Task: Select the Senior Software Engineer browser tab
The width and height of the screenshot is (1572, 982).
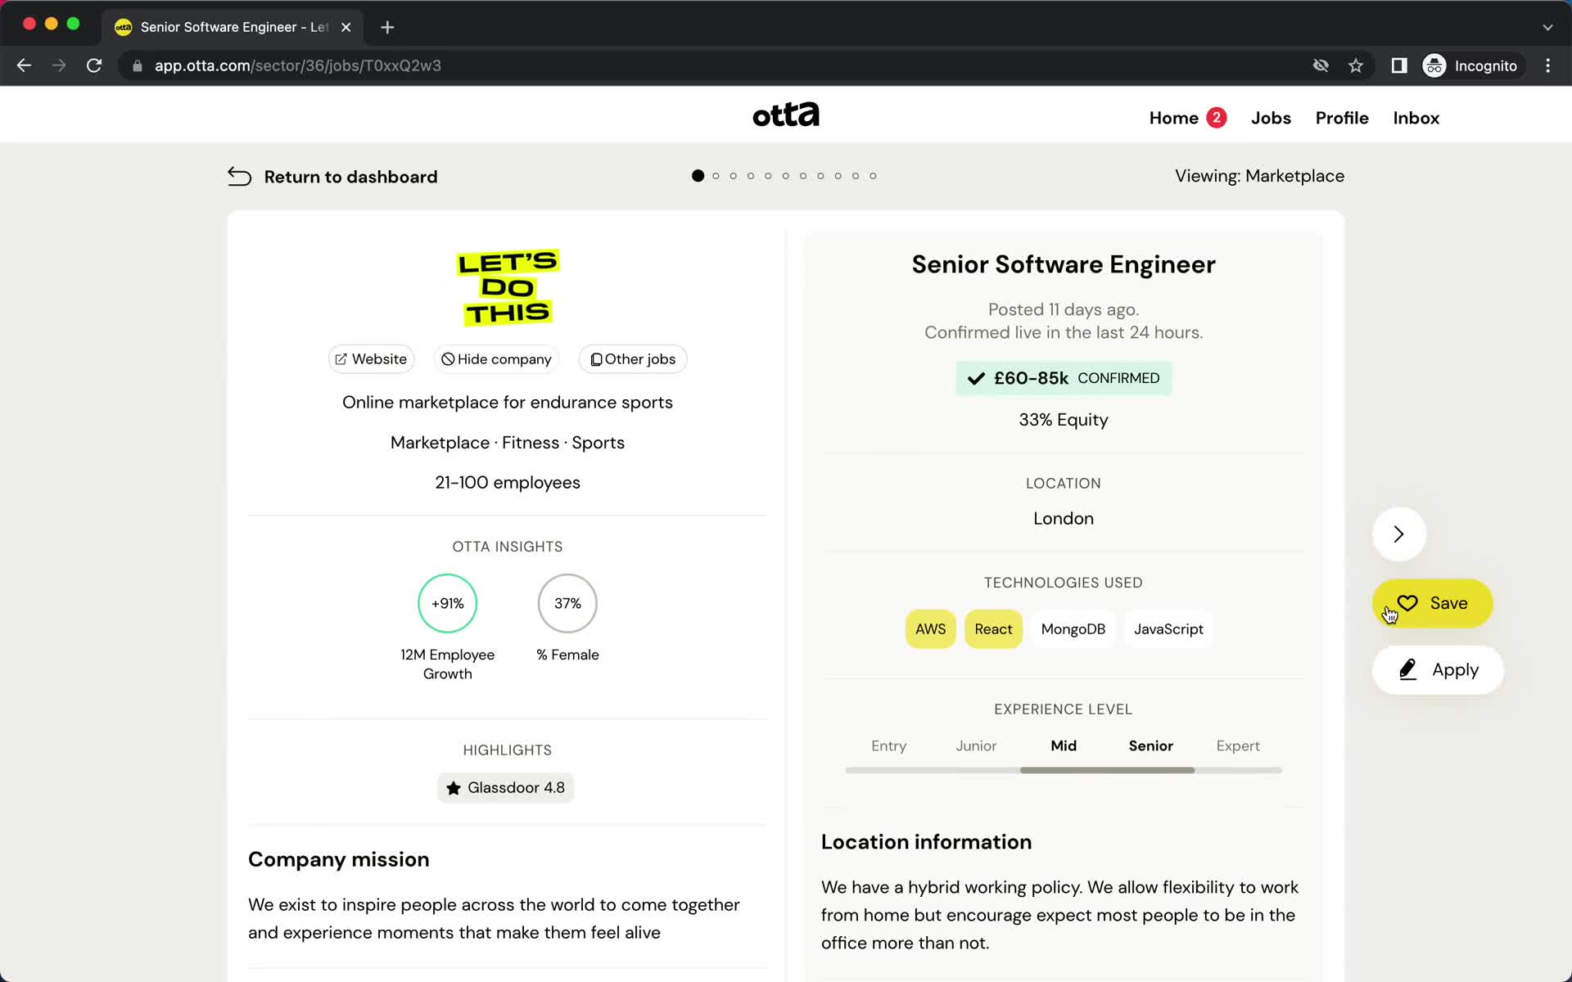Action: click(233, 27)
